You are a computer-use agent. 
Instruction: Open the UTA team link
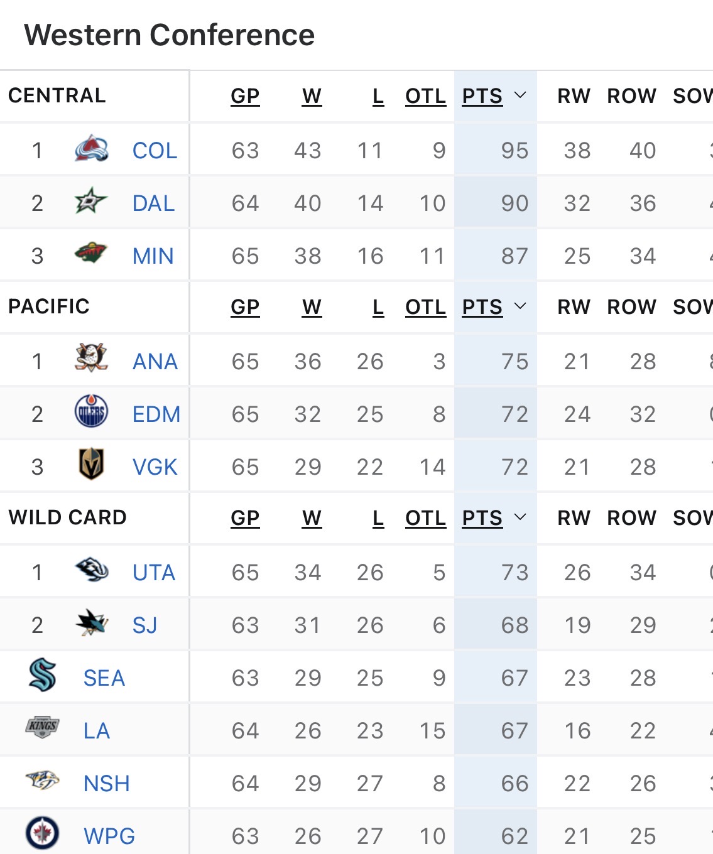(154, 573)
